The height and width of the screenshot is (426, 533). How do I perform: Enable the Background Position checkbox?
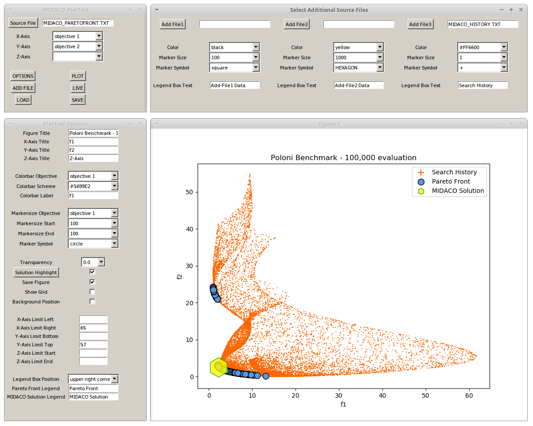click(x=92, y=301)
